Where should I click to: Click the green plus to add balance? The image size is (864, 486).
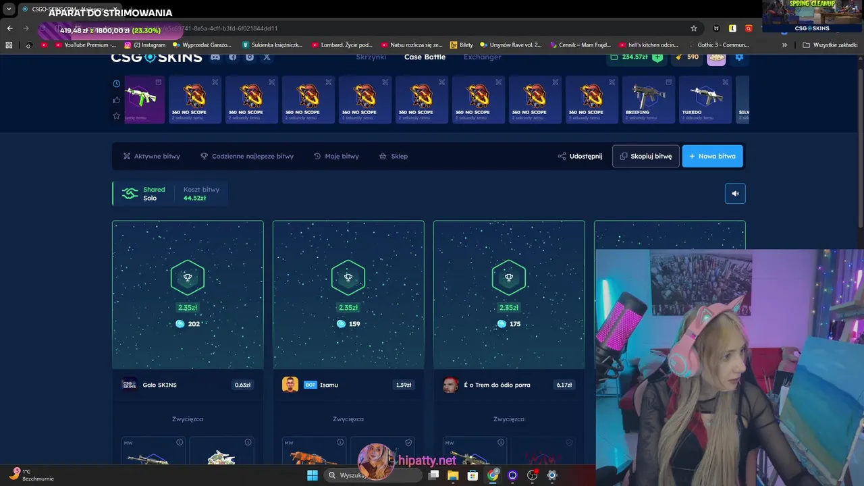pyautogui.click(x=657, y=57)
